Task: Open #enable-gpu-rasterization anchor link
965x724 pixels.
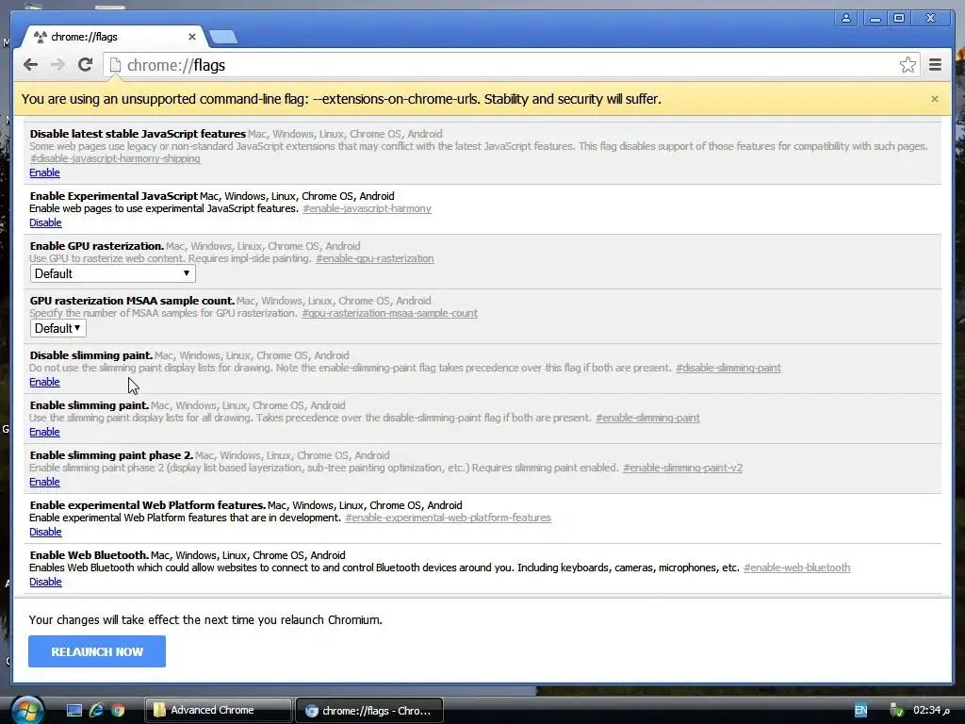Action: click(x=375, y=258)
